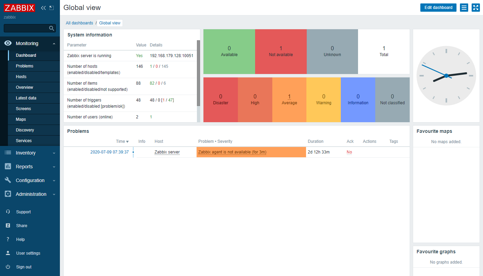483x276 pixels.
Task: Open Problems from the Monitoring menu
Action: coord(25,66)
